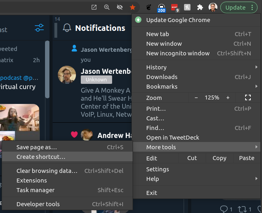
Task: Click the three-dot menu icon beside Update
Action: [252, 8]
